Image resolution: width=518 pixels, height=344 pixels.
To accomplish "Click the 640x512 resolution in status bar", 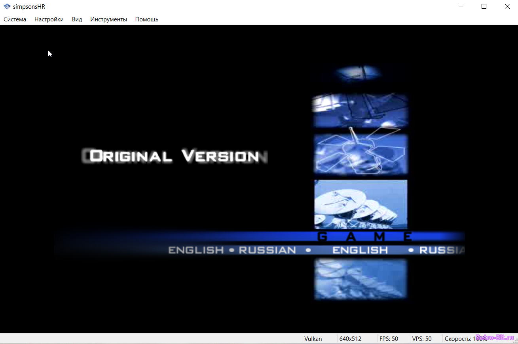I will coord(350,339).
